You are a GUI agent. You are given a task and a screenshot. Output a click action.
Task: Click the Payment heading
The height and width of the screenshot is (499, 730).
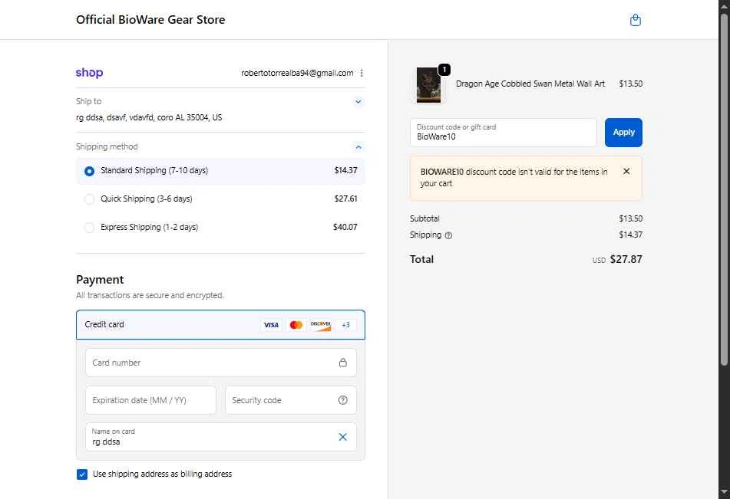(x=100, y=280)
